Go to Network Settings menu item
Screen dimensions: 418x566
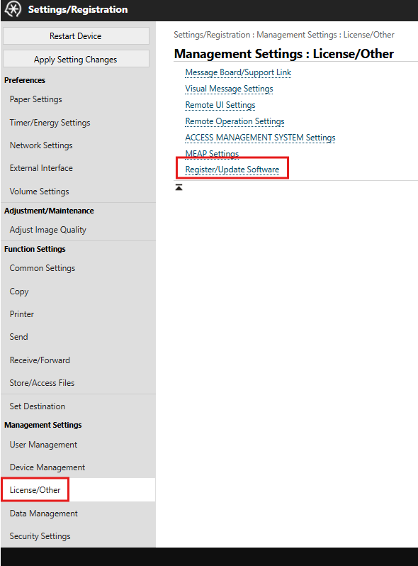coord(41,145)
